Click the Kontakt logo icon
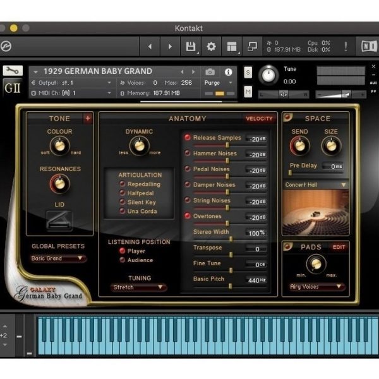Viewport: 379px width, 379px height. pyautogui.click(x=6, y=46)
